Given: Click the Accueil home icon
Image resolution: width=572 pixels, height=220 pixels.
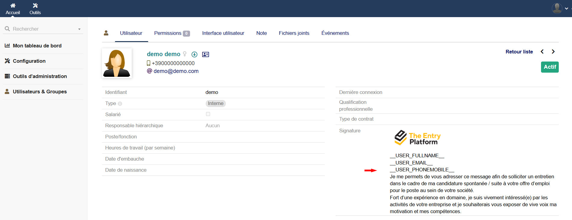Looking at the screenshot, I should (x=13, y=6).
